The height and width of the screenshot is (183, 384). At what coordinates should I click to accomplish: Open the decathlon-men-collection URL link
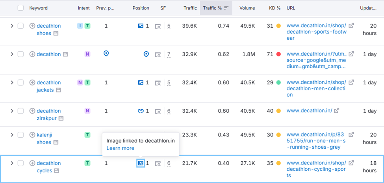316,89
